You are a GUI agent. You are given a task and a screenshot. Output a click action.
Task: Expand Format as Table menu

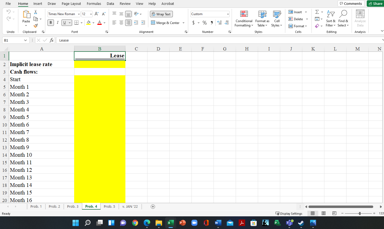pos(262,19)
